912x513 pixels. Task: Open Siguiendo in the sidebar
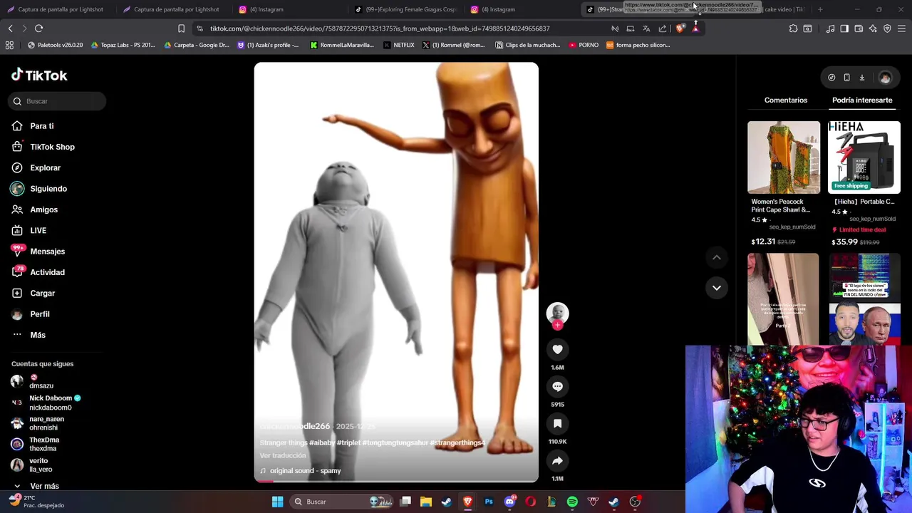48,189
